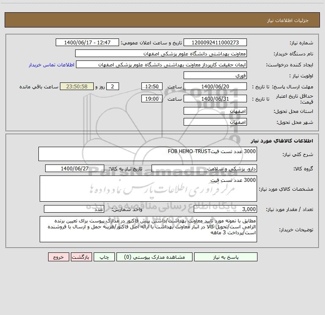Screen dimensions: 325x315
Task: Click label توضیحات خریدار
Action: 296,230
